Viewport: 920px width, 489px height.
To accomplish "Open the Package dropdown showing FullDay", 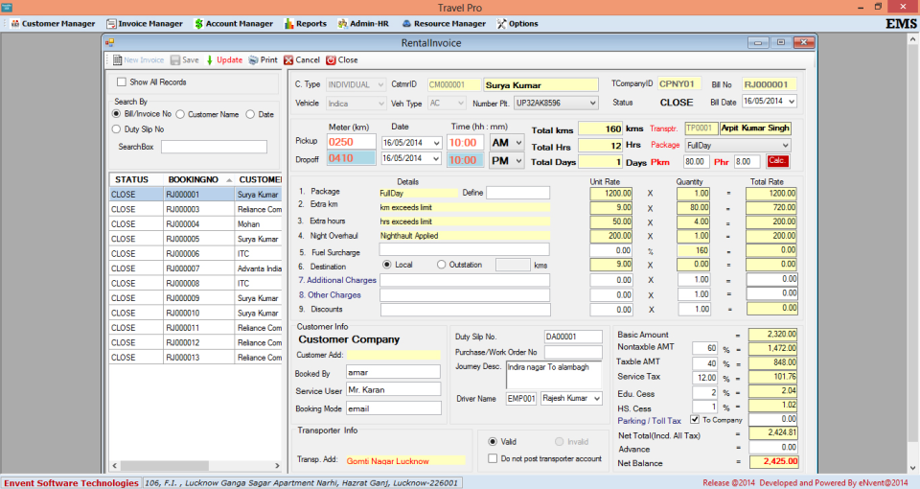I will tap(785, 145).
